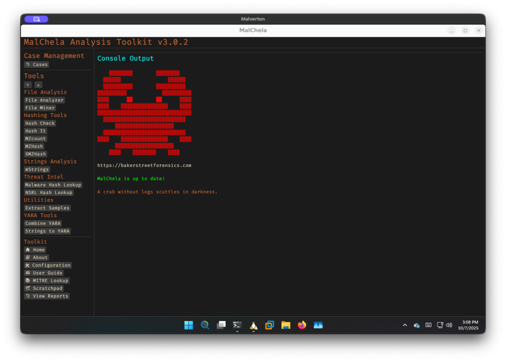
Task: Open Firefox from the taskbar
Action: (x=302, y=325)
